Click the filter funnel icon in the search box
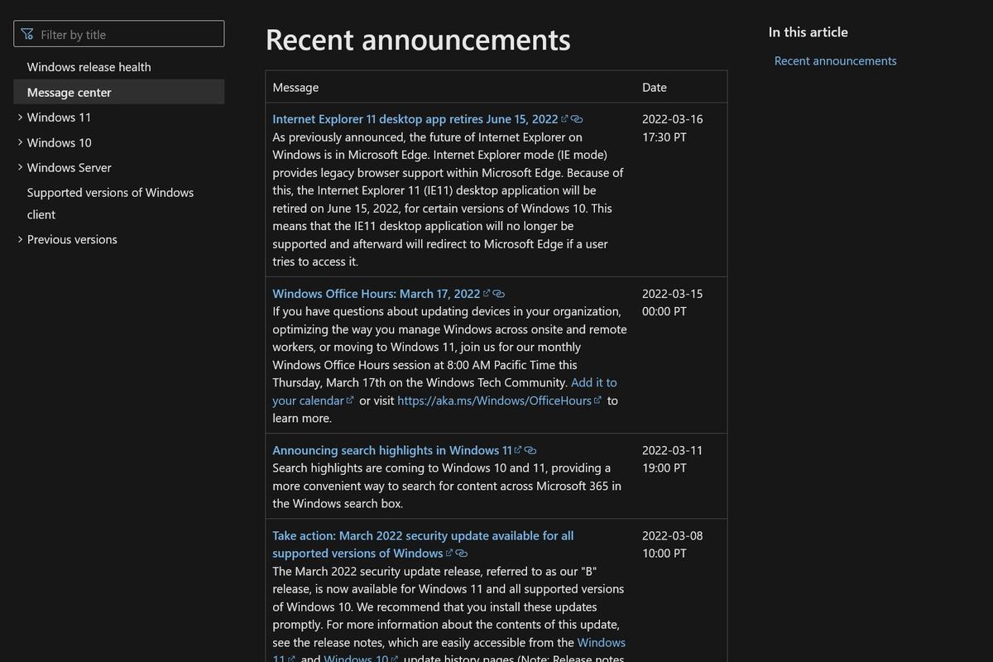Viewport: 993px width, 662px height. point(27,34)
